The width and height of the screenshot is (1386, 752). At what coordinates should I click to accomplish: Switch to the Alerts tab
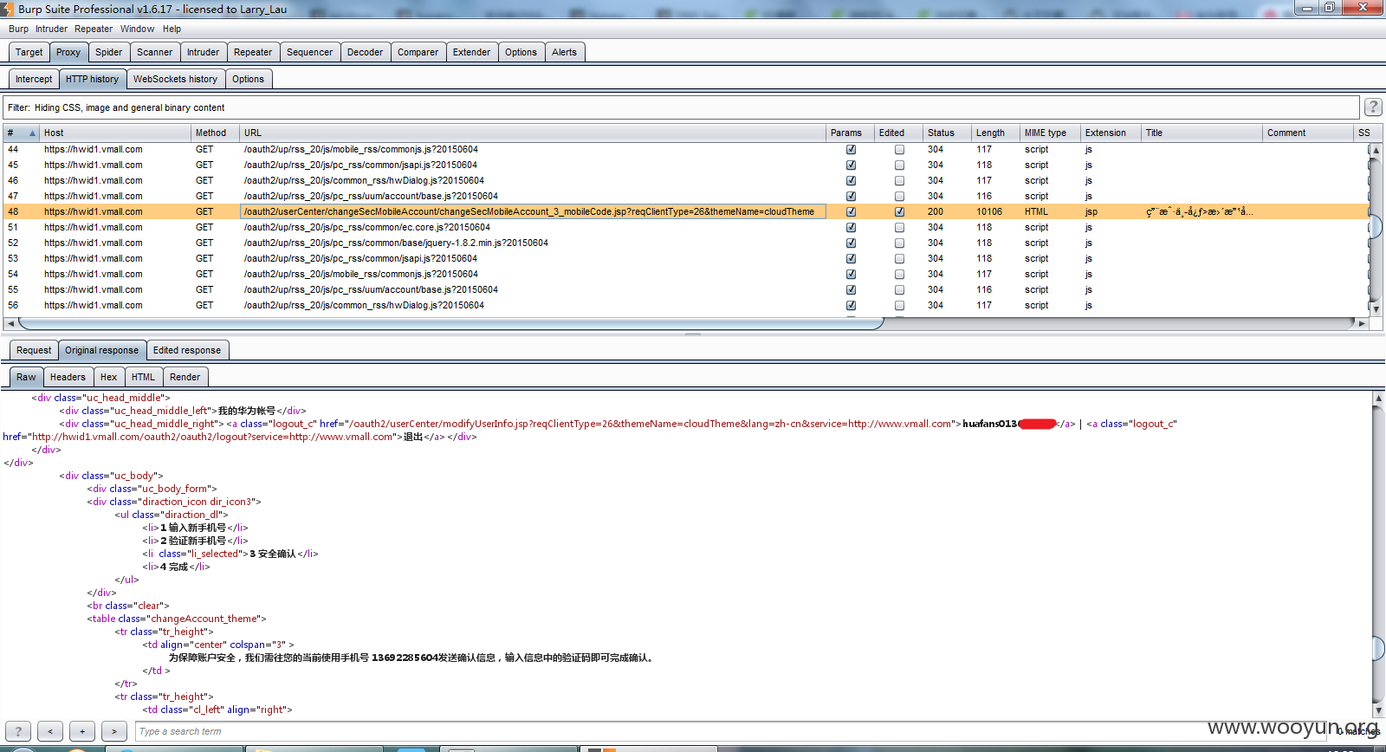tap(564, 52)
